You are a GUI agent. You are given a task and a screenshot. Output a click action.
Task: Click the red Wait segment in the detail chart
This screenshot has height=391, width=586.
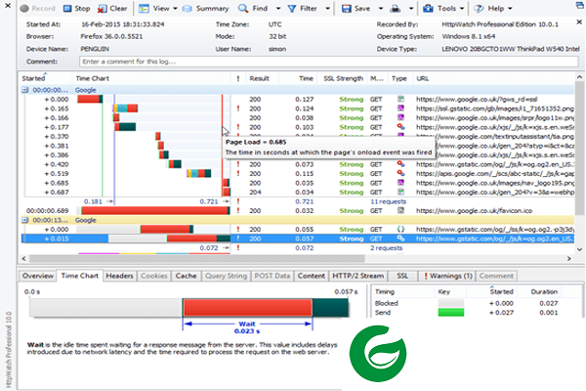coord(247,308)
